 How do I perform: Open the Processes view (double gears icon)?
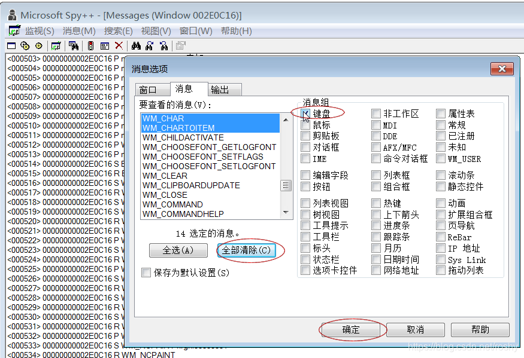tap(25, 45)
